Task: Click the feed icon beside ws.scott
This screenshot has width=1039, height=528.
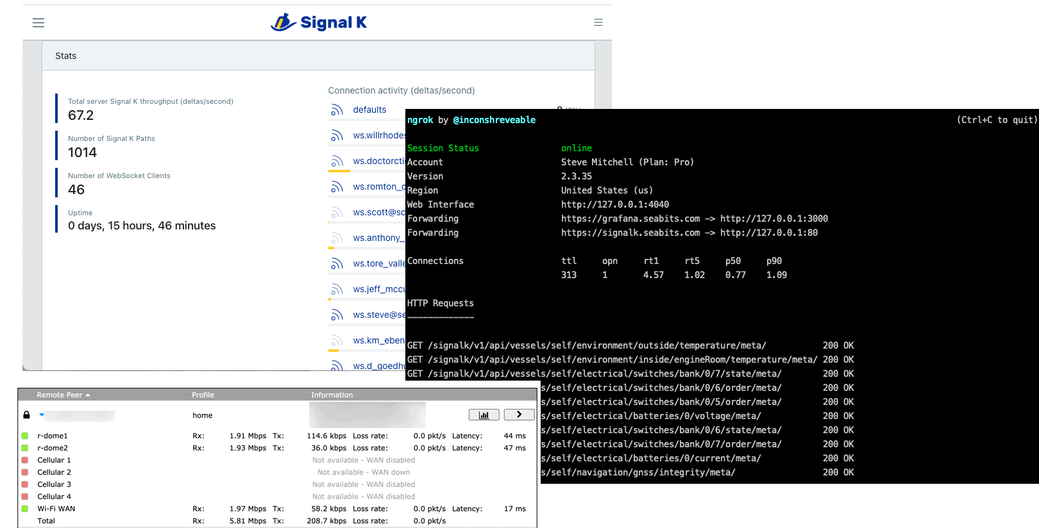Action: tap(337, 213)
